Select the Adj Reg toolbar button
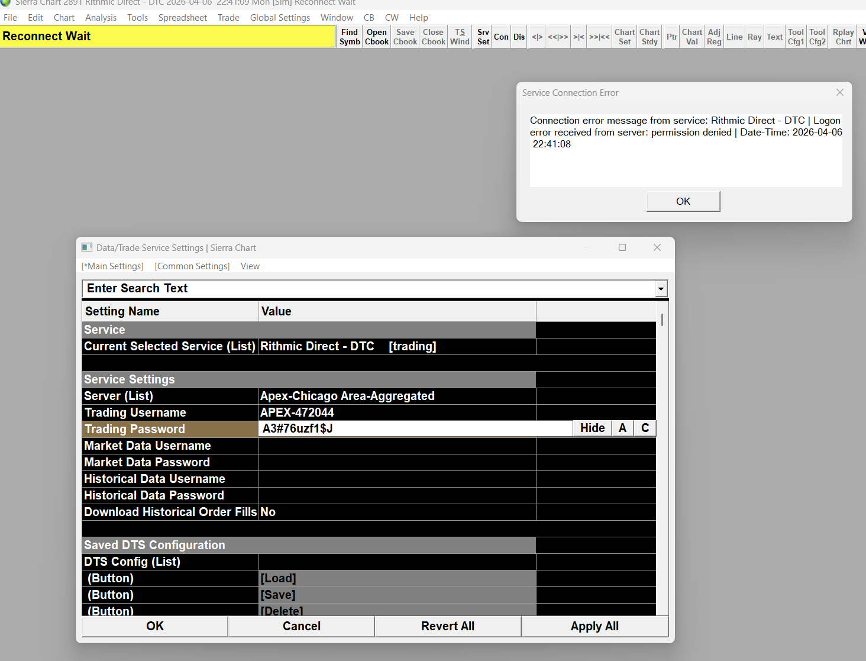This screenshot has height=661, width=866. tap(714, 37)
